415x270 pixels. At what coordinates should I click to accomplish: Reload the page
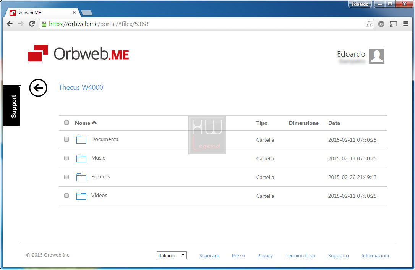(32, 24)
